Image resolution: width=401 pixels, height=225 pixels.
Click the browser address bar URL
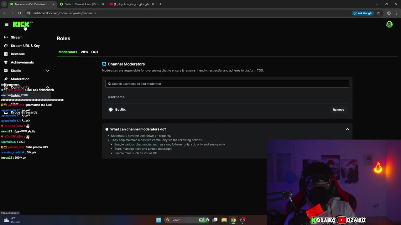tap(64, 13)
